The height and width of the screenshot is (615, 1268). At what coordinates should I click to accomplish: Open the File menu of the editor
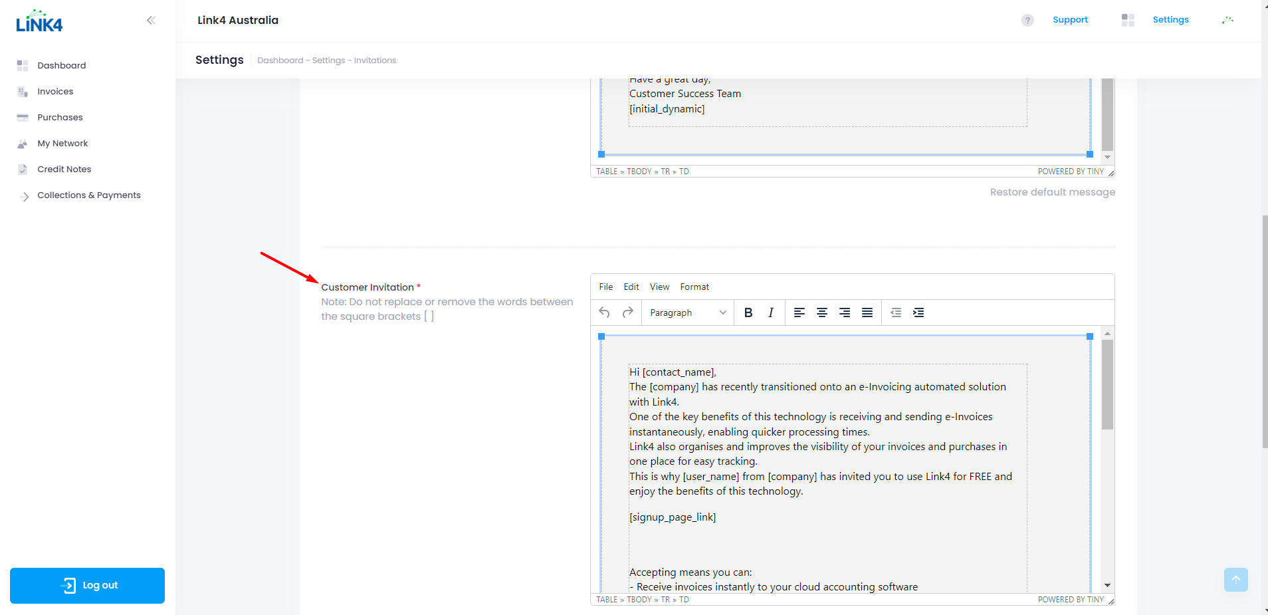[606, 287]
